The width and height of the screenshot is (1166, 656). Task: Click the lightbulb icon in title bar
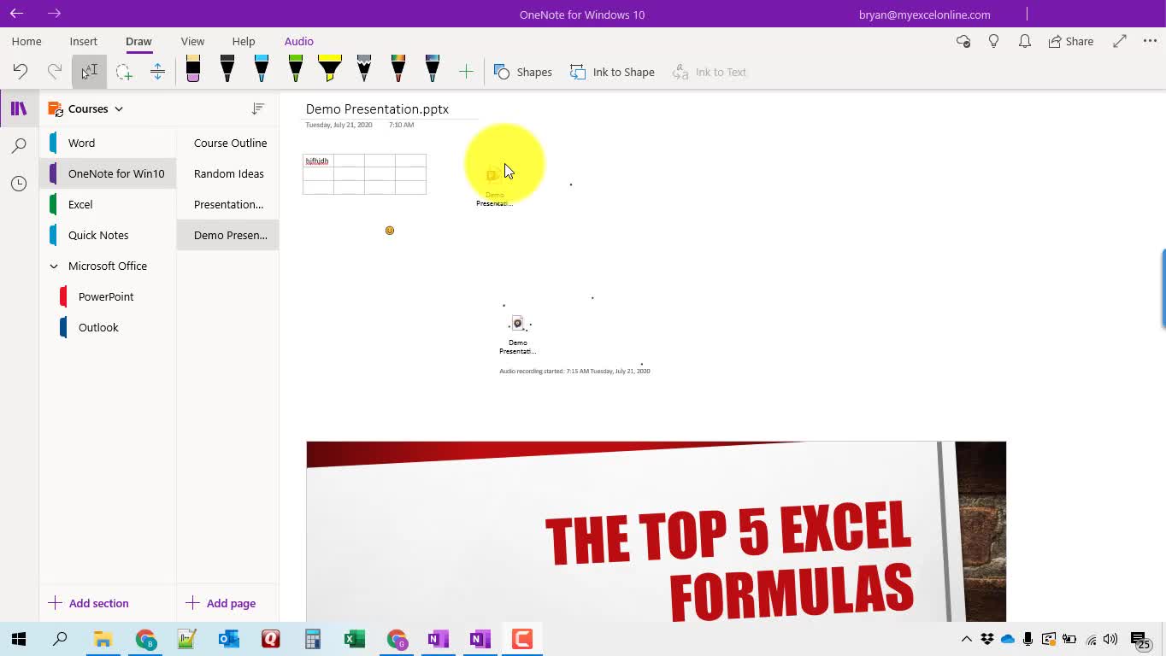click(993, 41)
